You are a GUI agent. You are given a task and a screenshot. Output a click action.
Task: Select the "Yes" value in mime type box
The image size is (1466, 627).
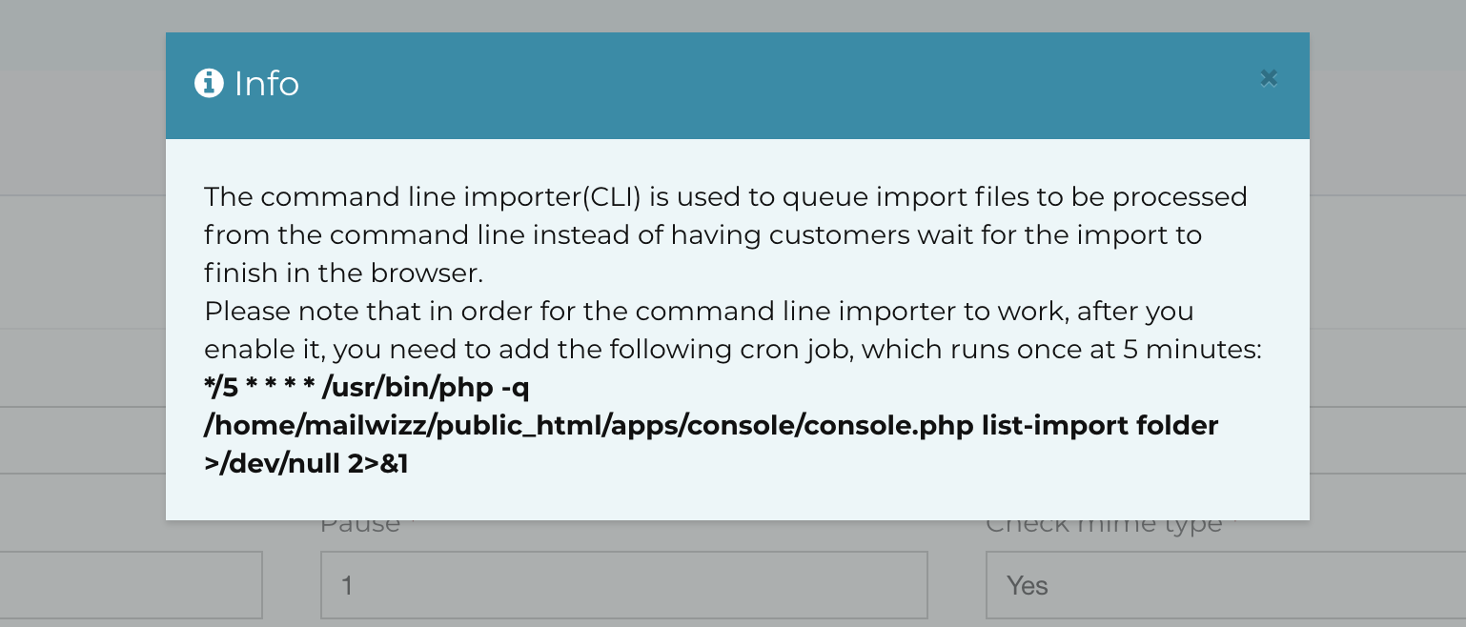1028,585
